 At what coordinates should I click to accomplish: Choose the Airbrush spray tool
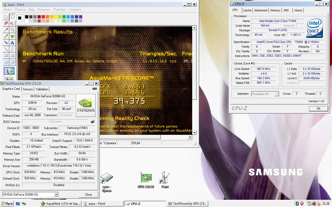(6, 43)
